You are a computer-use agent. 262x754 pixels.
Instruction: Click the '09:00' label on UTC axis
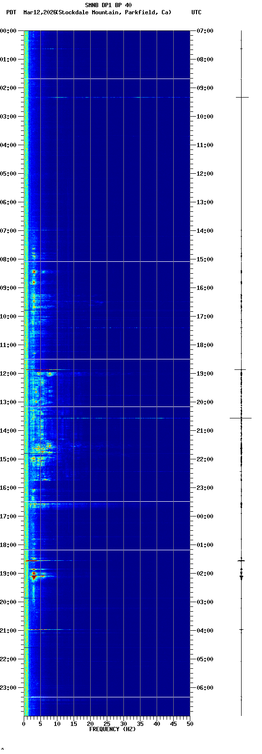point(205,88)
